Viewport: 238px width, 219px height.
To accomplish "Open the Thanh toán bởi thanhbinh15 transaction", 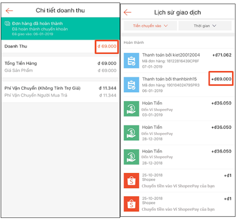I will (171, 79).
